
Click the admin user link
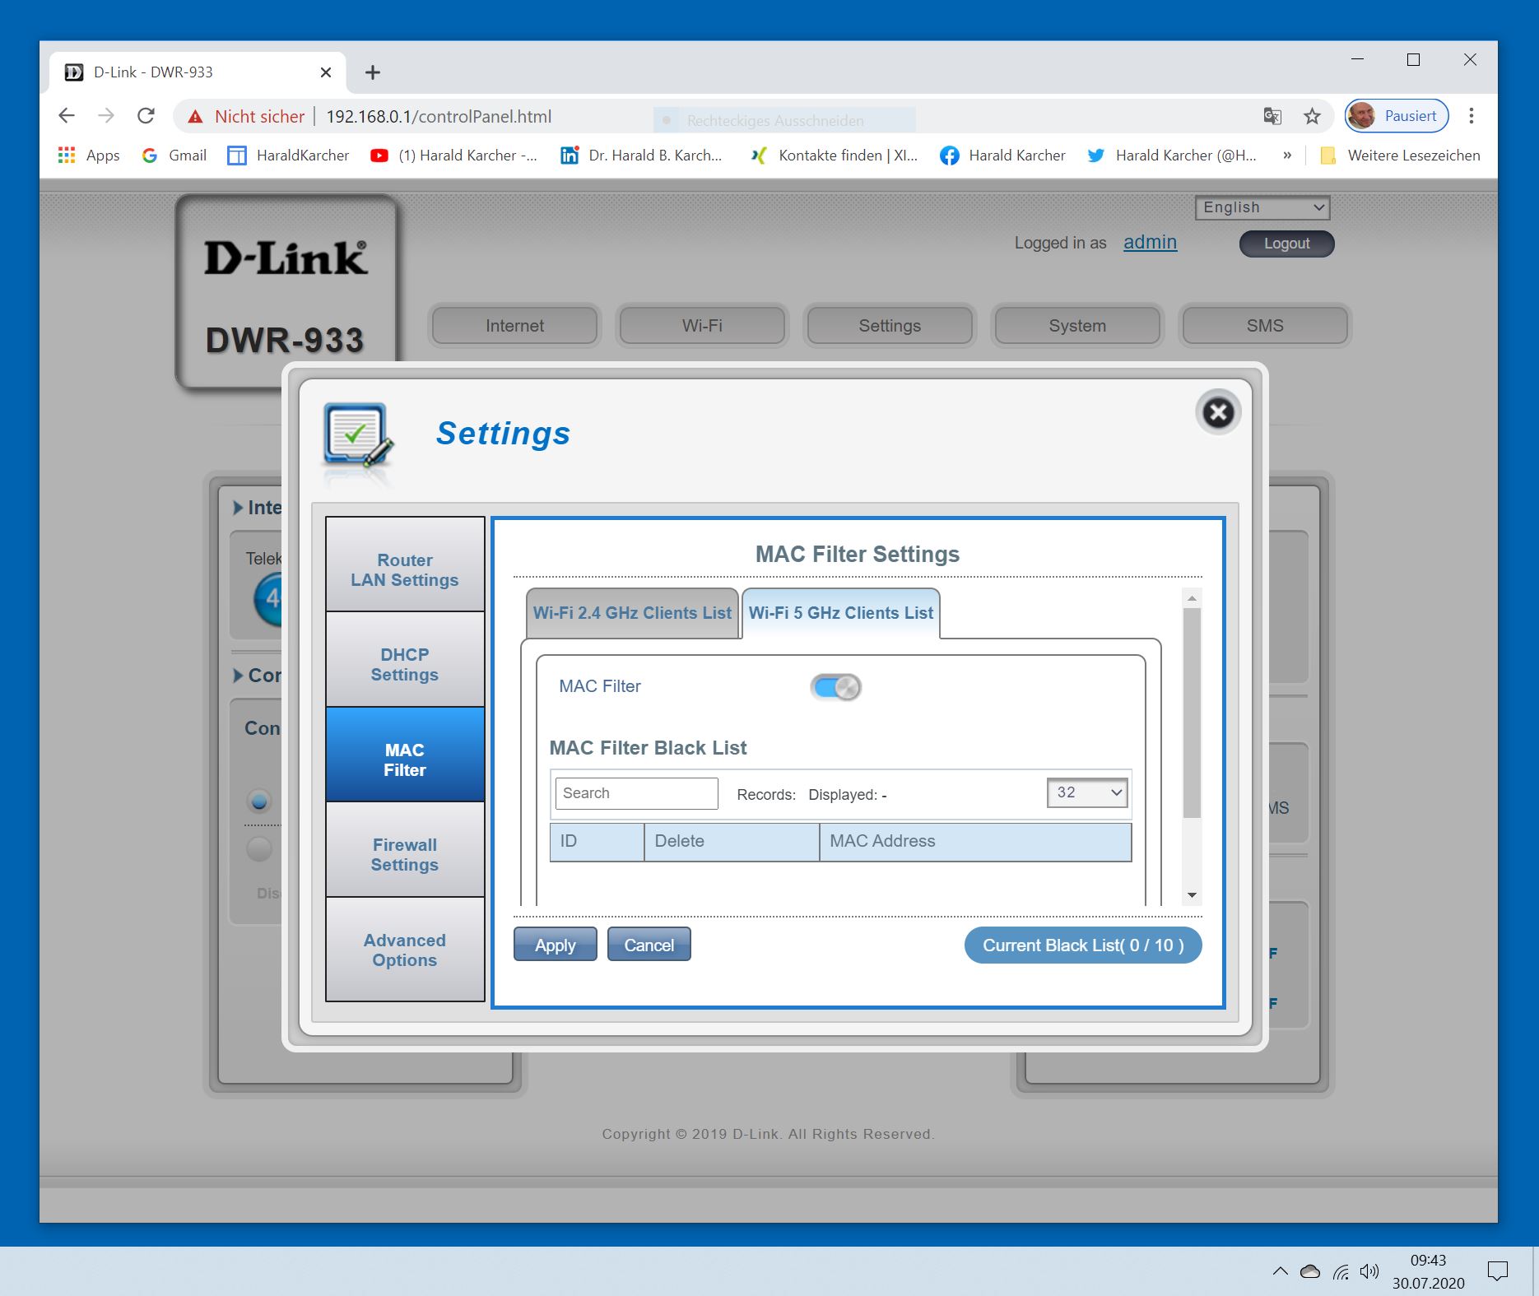[x=1150, y=242]
